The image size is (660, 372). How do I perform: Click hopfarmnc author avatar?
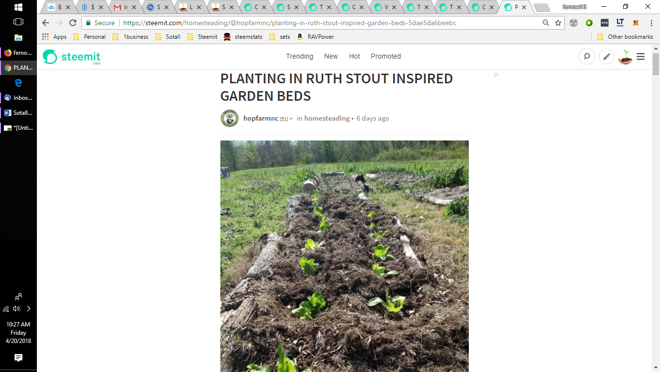click(230, 118)
